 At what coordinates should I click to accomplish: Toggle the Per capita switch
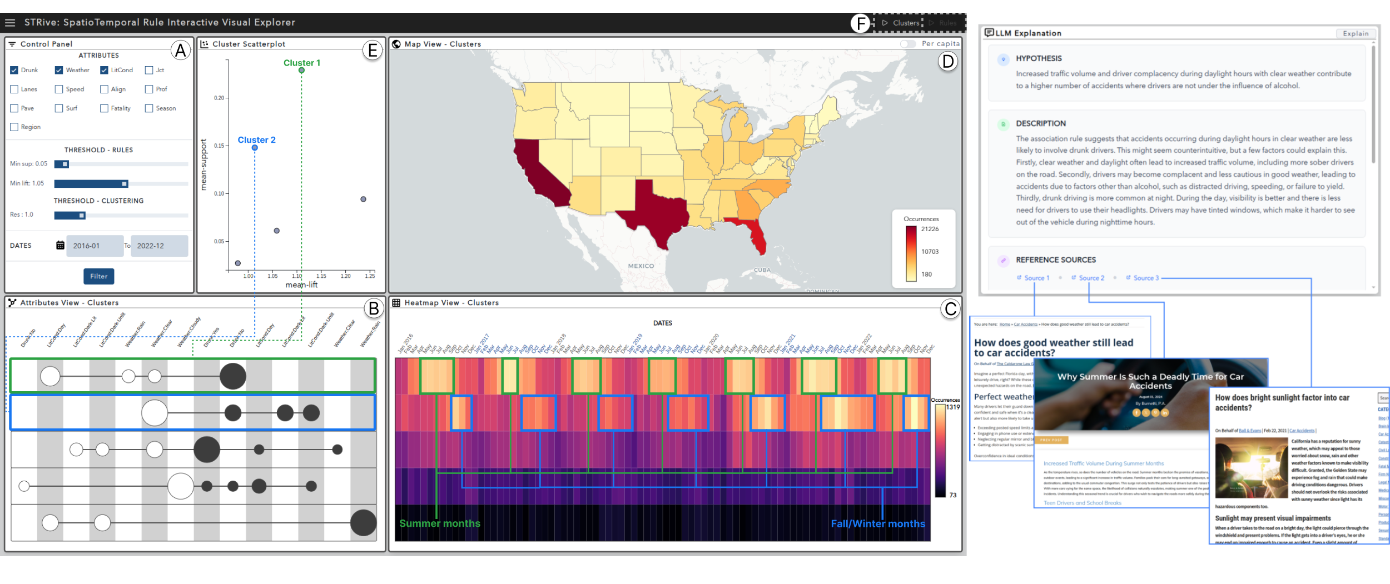pos(908,44)
